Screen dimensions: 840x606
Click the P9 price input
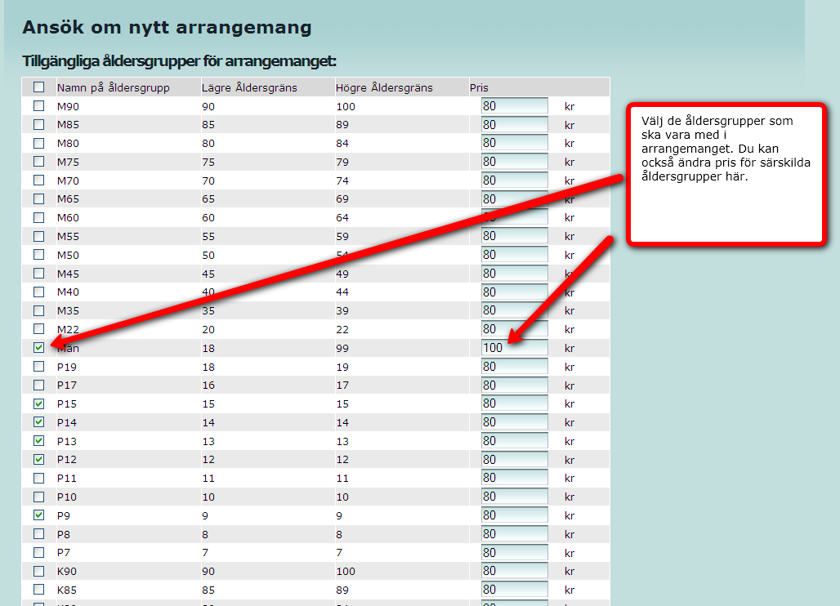point(514,515)
